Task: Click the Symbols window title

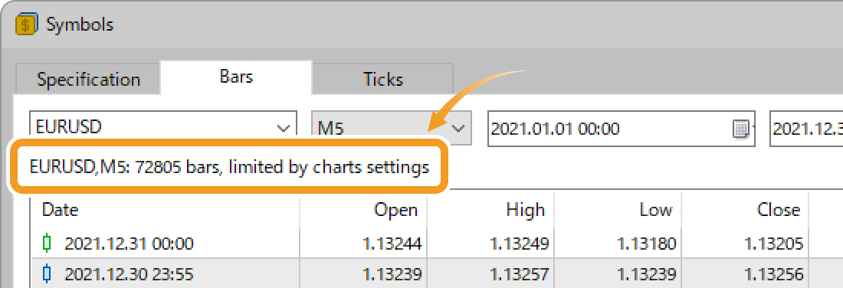Action: [80, 25]
